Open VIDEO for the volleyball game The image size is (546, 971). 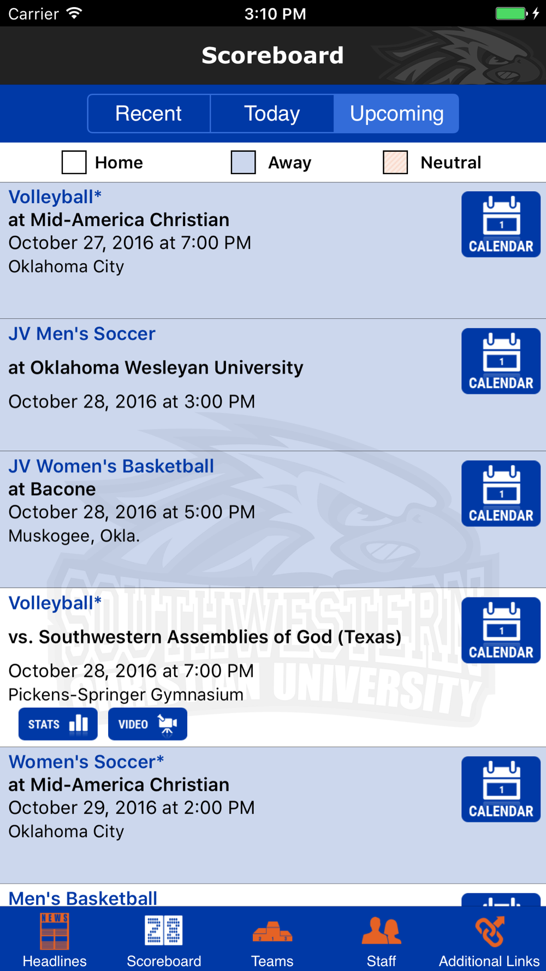[x=147, y=724]
